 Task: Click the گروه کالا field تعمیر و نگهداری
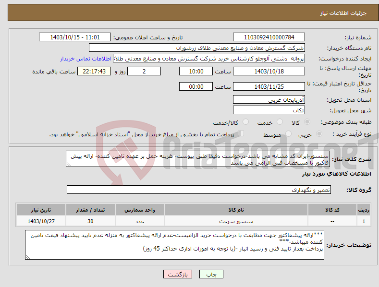coord(199,190)
